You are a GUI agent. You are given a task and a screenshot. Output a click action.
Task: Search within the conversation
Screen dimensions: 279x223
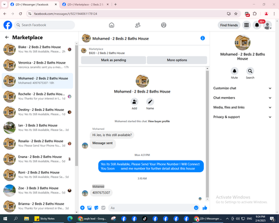(x=250, y=71)
